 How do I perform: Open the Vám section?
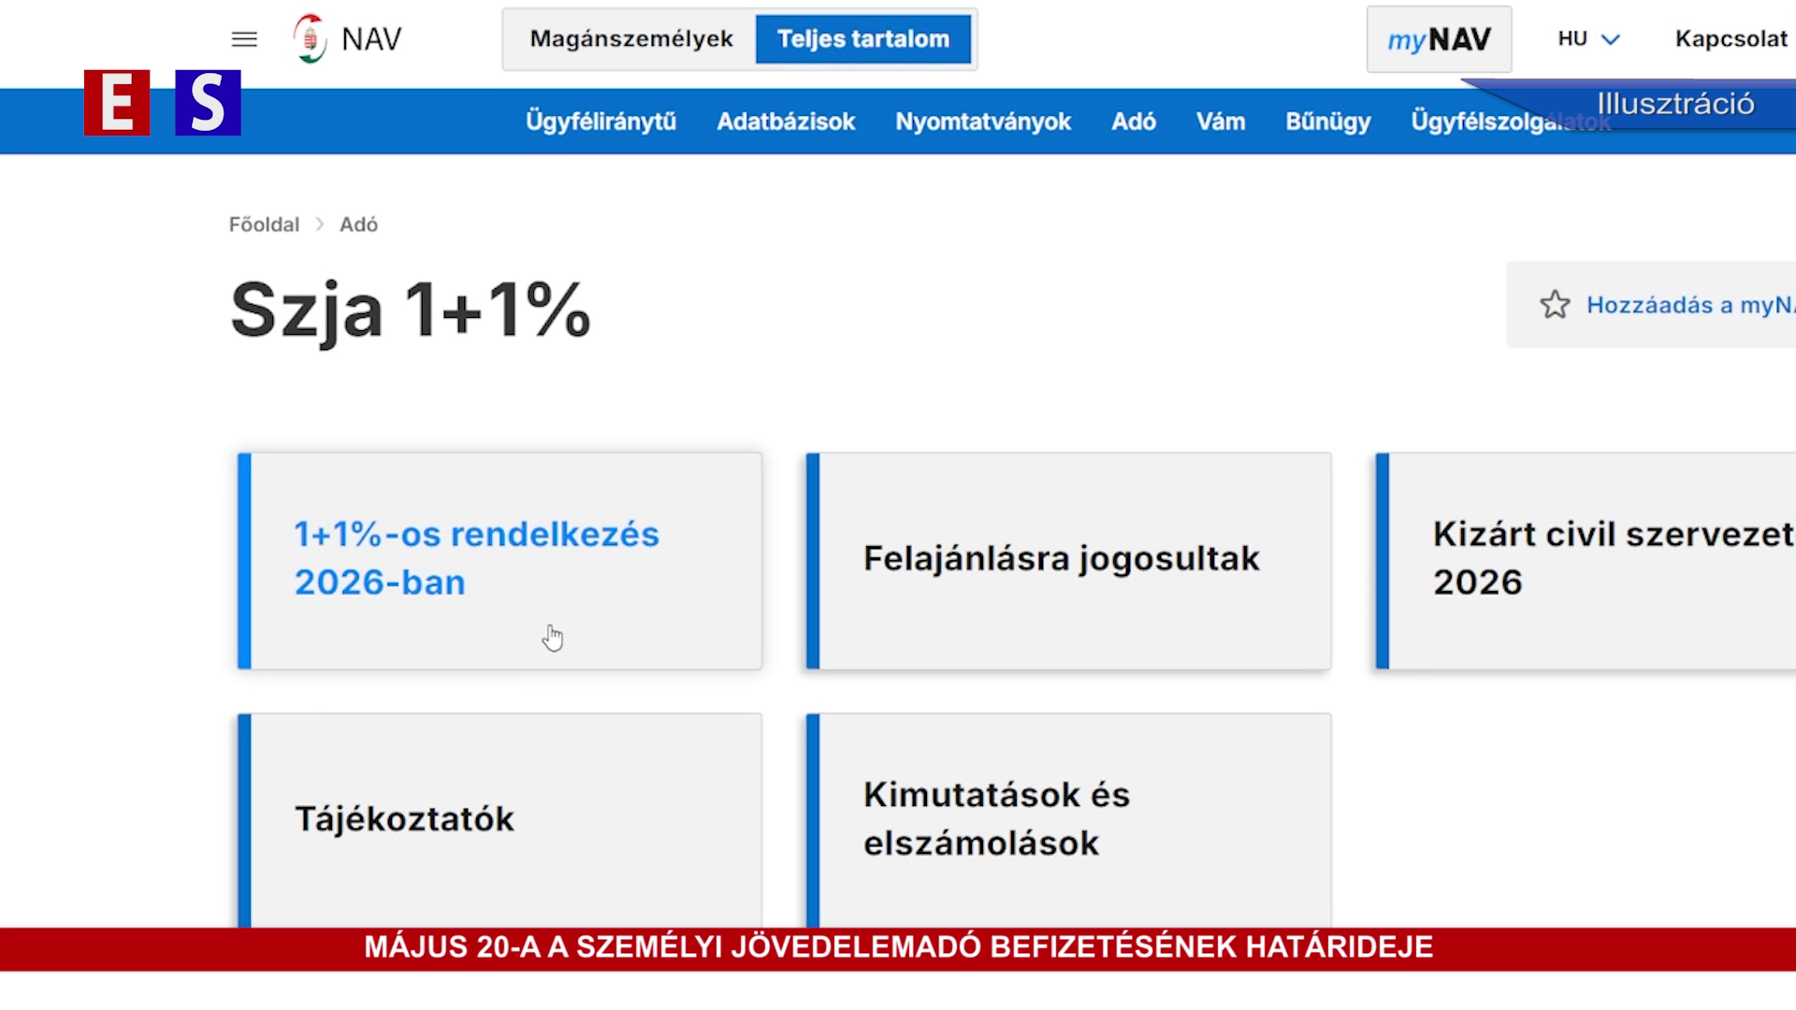(1220, 121)
